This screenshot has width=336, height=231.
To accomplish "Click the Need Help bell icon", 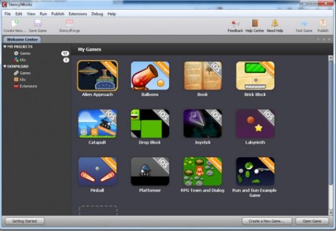I will [x=275, y=23].
